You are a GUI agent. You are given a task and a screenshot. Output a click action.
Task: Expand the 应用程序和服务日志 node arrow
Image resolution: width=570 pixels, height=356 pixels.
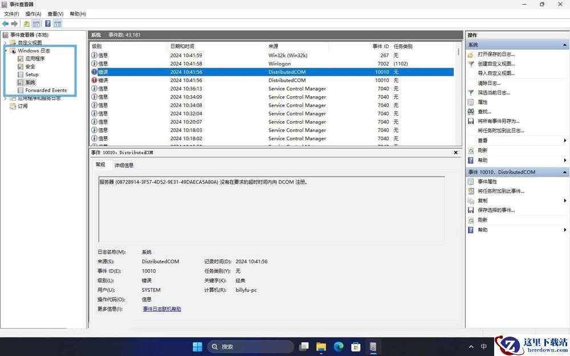coord(5,99)
